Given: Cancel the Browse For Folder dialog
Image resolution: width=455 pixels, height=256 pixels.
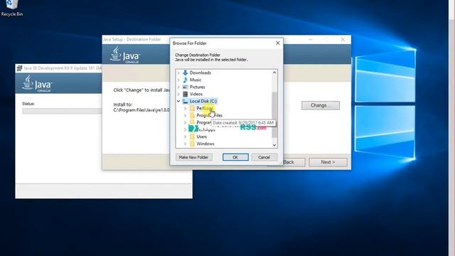Looking at the screenshot, I should pos(264,157).
